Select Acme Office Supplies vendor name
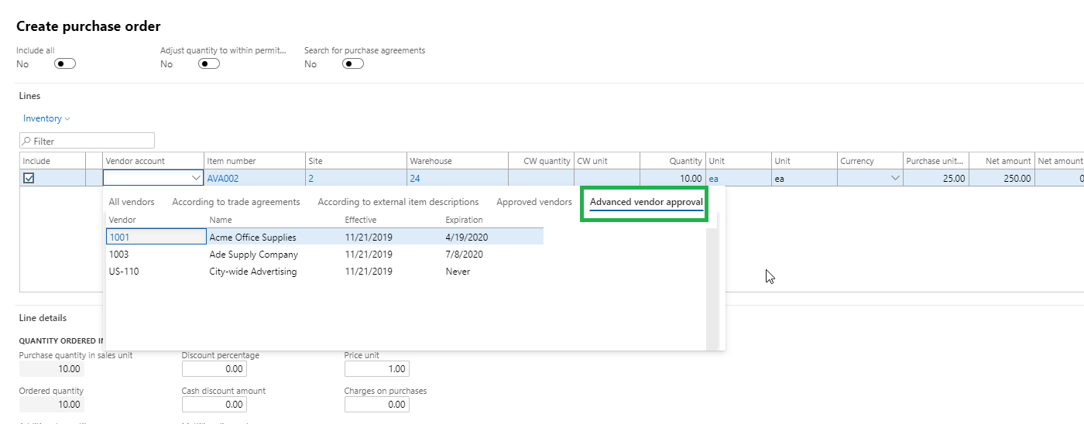 (x=252, y=238)
